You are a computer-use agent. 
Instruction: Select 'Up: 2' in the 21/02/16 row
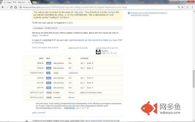[83, 68]
